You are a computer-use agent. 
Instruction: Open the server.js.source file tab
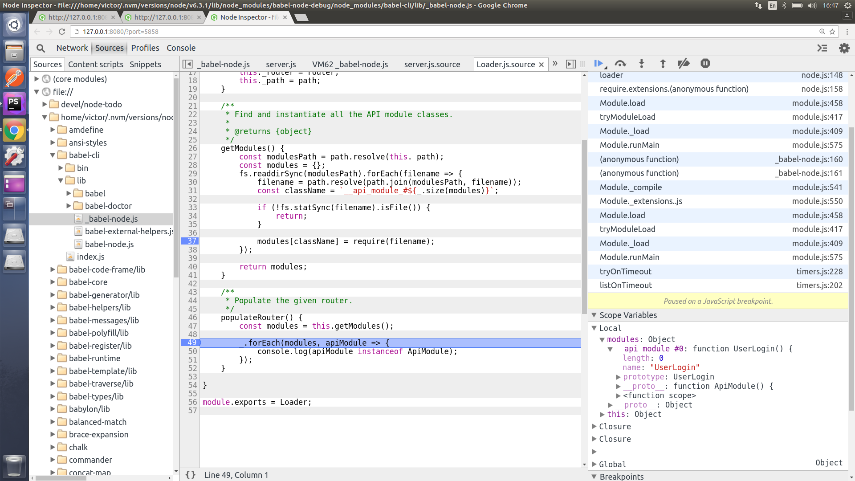(432, 64)
